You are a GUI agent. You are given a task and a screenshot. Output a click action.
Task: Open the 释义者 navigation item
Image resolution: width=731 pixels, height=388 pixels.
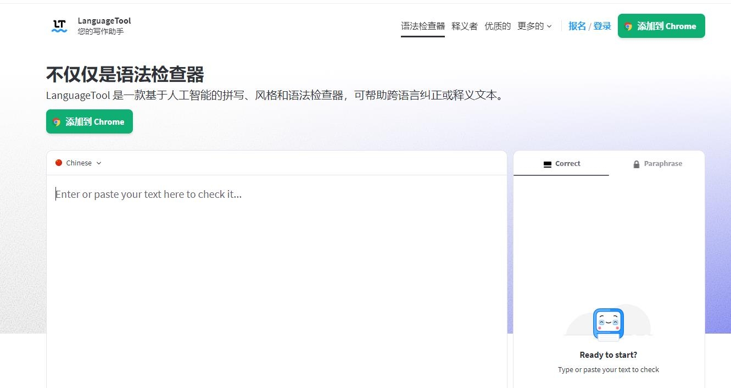pyautogui.click(x=465, y=26)
